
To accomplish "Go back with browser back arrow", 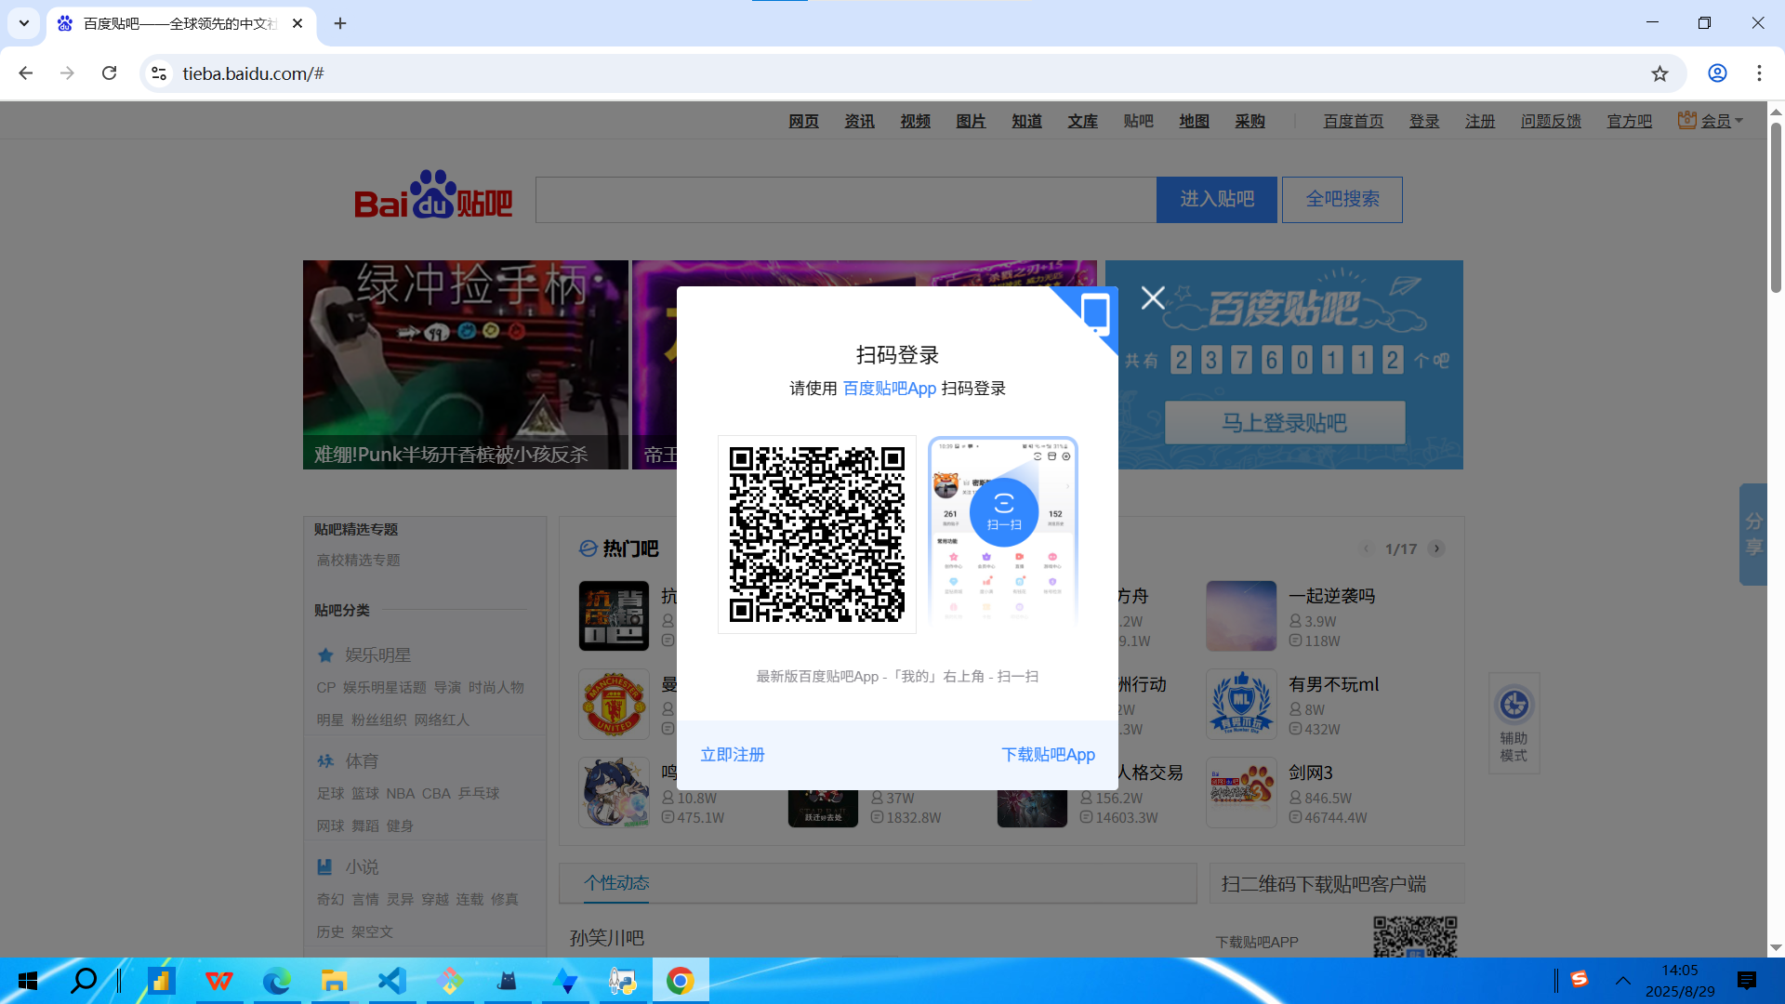I will [x=26, y=73].
